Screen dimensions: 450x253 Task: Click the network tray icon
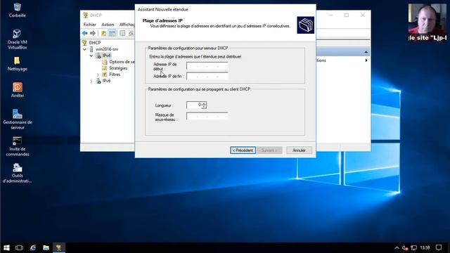click(x=413, y=247)
